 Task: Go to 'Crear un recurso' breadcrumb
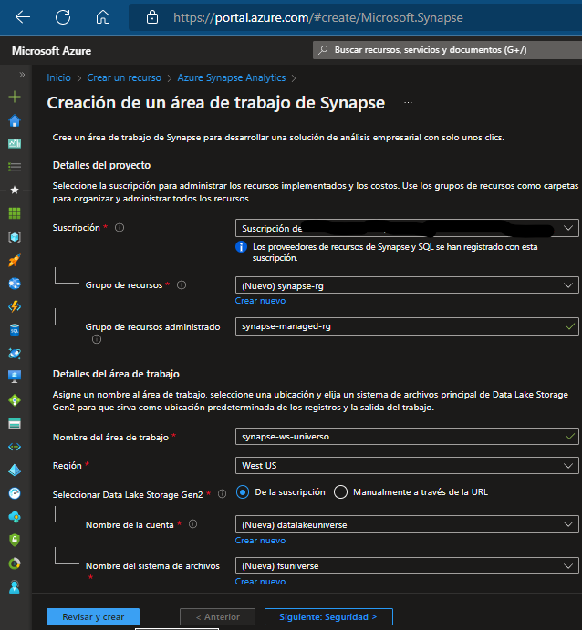pos(124,77)
